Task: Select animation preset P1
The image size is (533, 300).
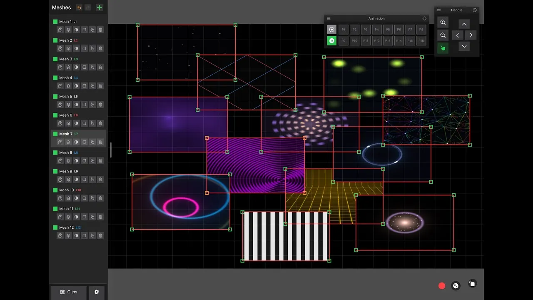Action: point(343,30)
